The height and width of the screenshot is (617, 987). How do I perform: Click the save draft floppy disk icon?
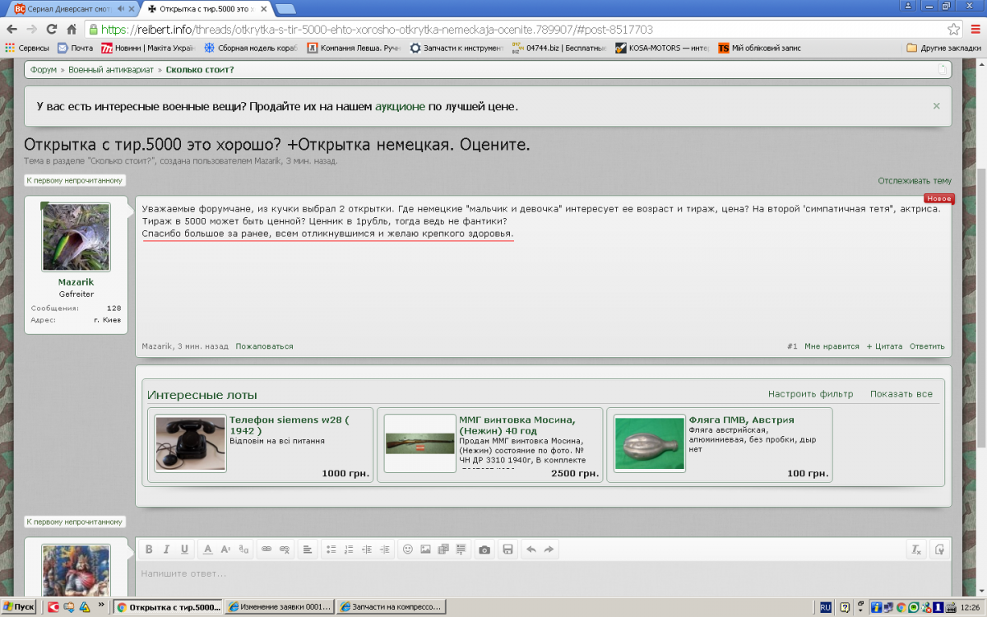507,550
